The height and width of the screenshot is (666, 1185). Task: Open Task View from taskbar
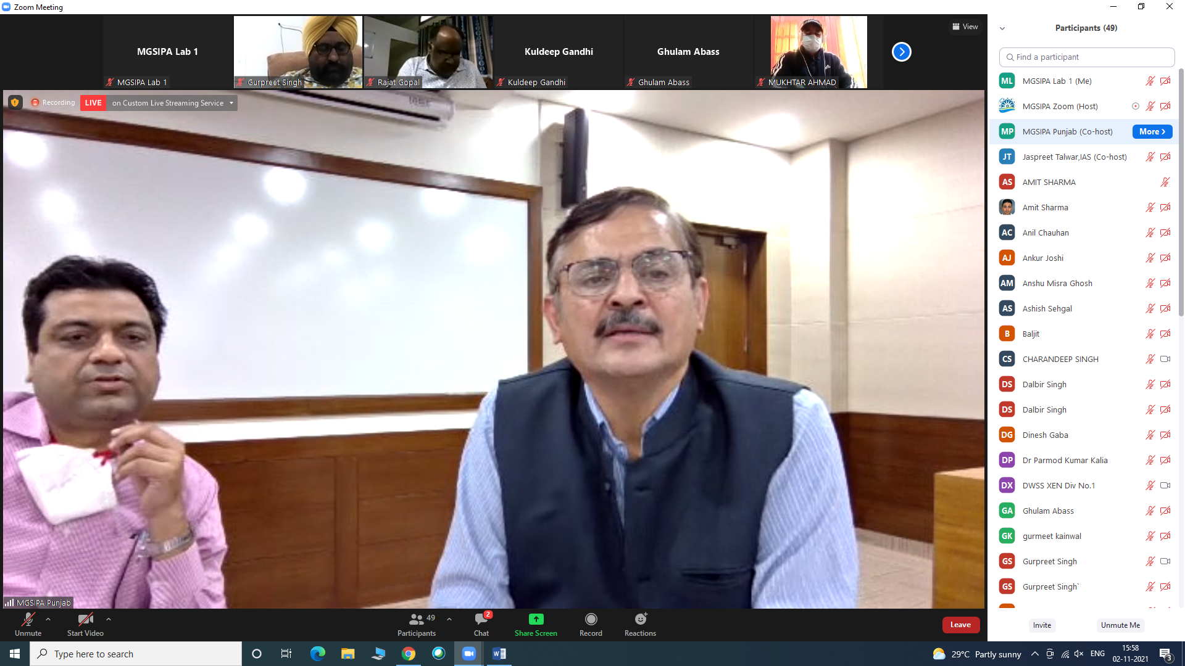coord(286,654)
